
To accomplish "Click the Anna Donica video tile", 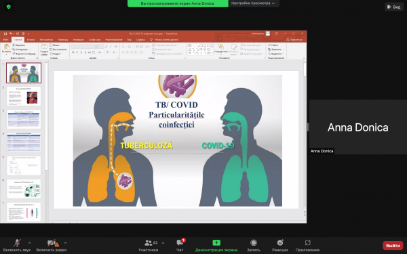I will [x=358, y=127].
